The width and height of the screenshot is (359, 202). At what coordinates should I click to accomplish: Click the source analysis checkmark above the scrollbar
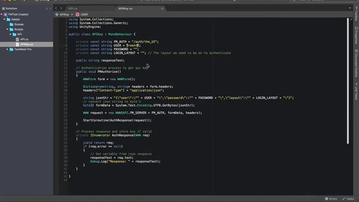[x=351, y=20]
